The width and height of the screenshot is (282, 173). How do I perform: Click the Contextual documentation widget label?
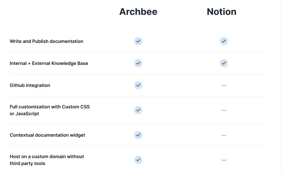point(47,135)
